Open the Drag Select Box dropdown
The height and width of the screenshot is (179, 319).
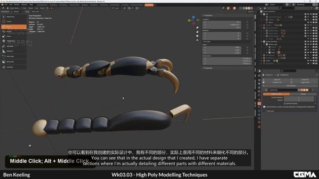pos(36,12)
